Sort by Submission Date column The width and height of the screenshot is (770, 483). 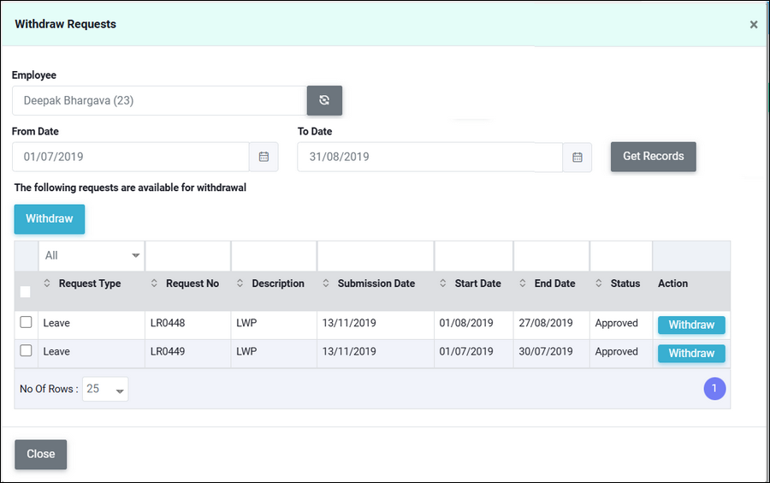(326, 283)
